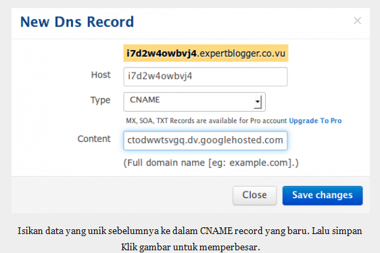
Task: Click the Content label
Action: point(94,139)
